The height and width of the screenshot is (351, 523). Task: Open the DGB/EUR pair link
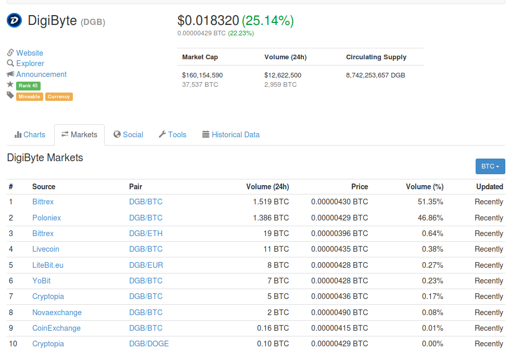pos(146,265)
